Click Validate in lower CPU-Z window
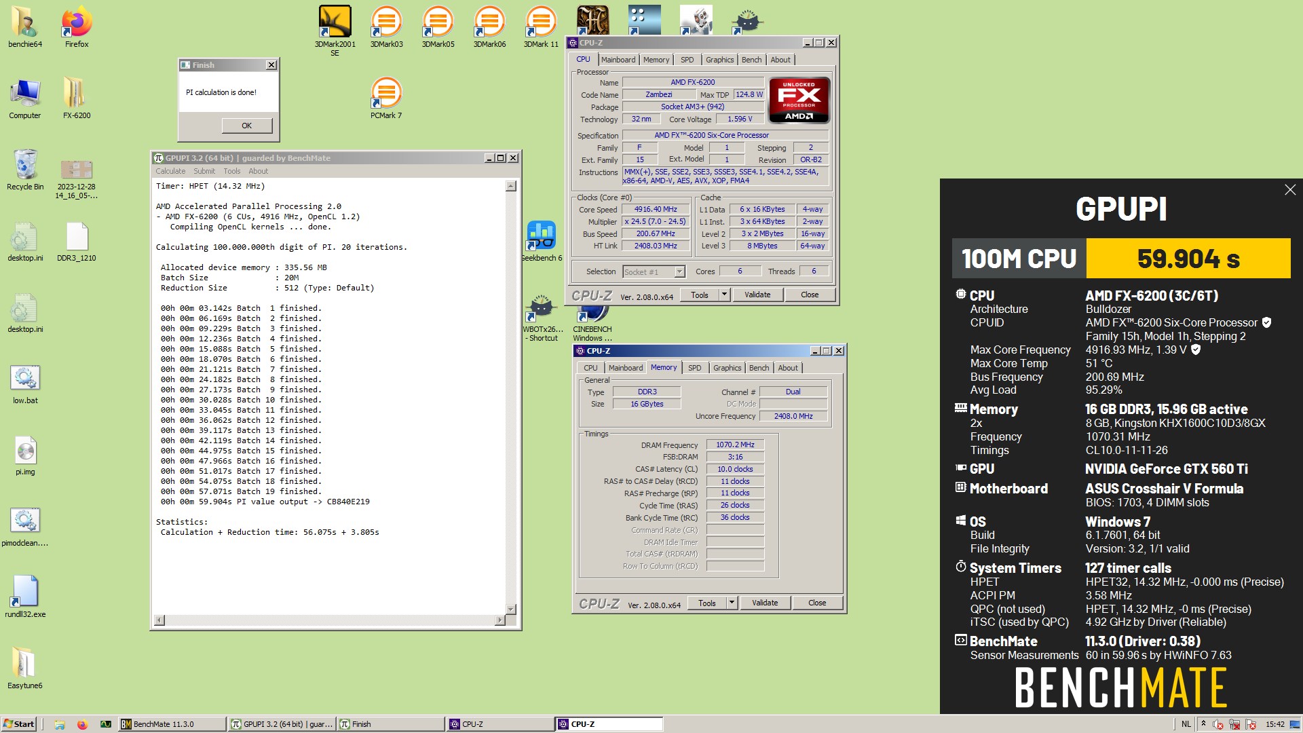 tap(765, 603)
